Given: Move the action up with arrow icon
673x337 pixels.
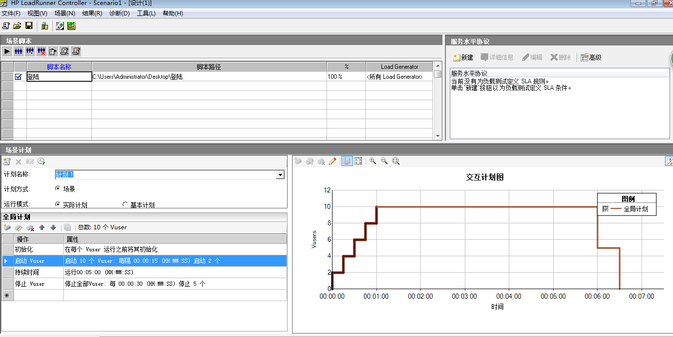Looking at the screenshot, I should coord(42,227).
